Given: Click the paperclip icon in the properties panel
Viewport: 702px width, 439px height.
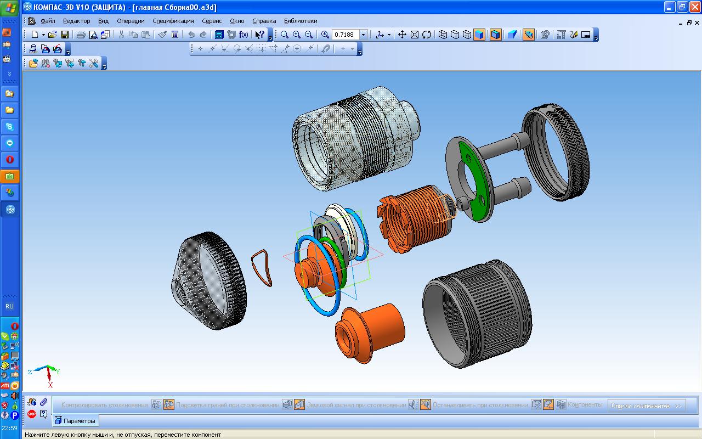Looking at the screenshot, I should pyautogui.click(x=43, y=402).
